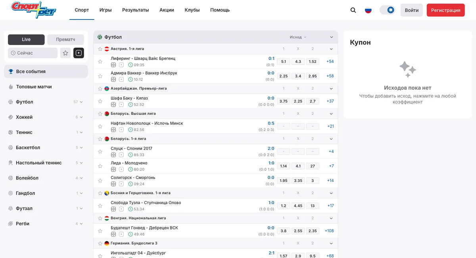476x258 pixels.
Task: Click the dark video broadcast filter button
Action: pyautogui.click(x=79, y=53)
